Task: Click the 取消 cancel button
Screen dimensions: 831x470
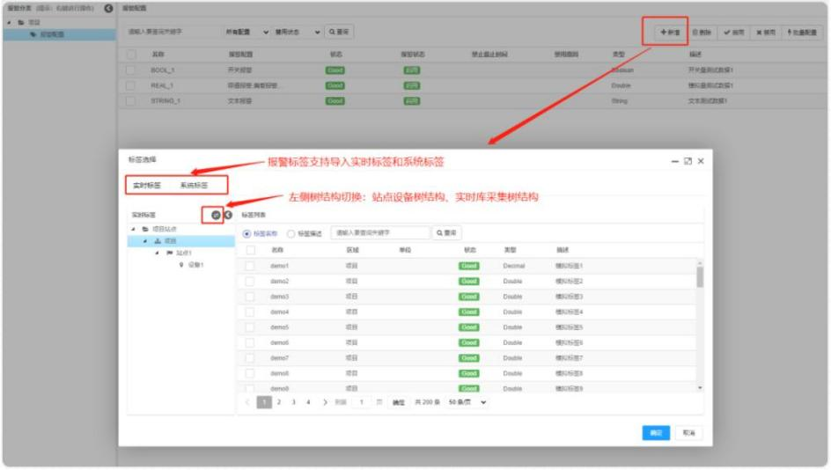Action: [x=688, y=433]
